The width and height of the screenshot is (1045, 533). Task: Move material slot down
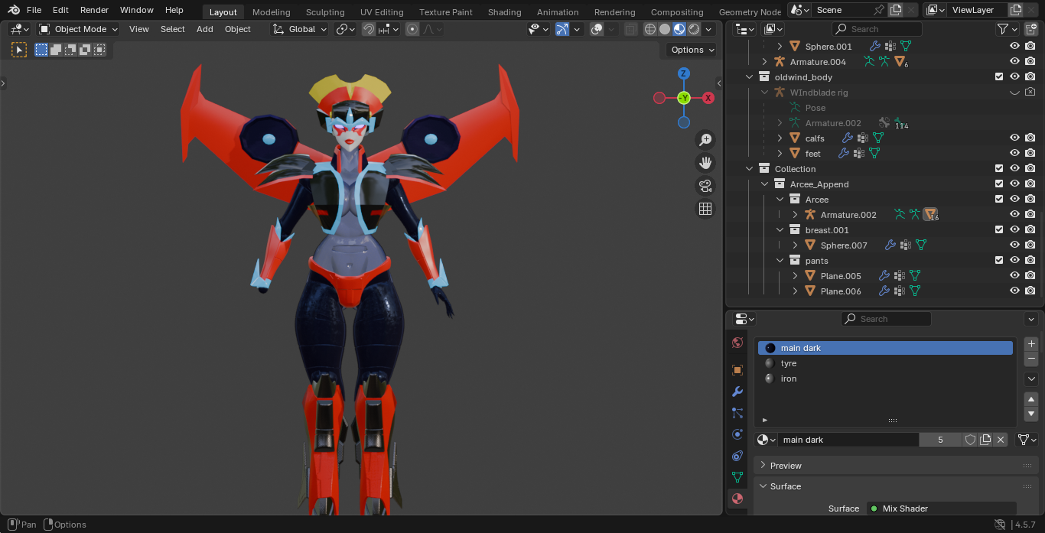[x=1031, y=414]
